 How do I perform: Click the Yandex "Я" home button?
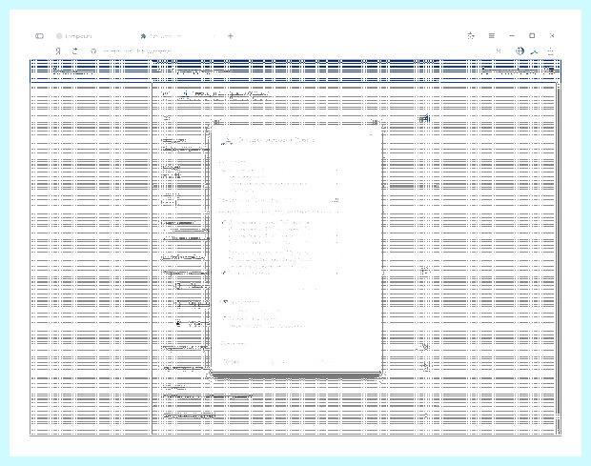pos(58,51)
